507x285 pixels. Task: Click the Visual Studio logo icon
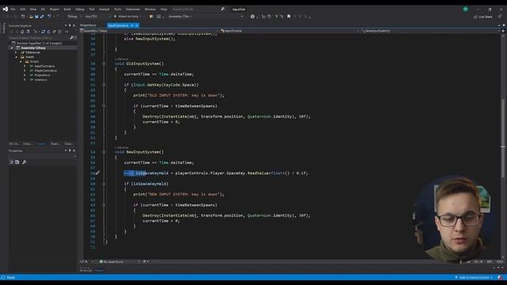6,9
